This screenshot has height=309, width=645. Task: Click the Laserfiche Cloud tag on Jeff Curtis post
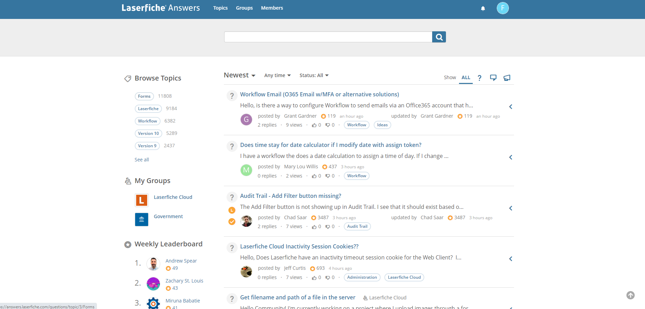[x=404, y=277]
